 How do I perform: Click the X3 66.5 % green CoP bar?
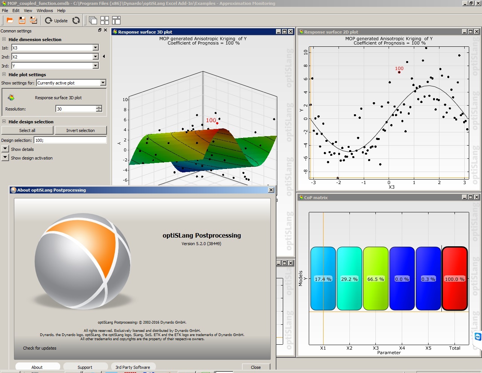[376, 279]
